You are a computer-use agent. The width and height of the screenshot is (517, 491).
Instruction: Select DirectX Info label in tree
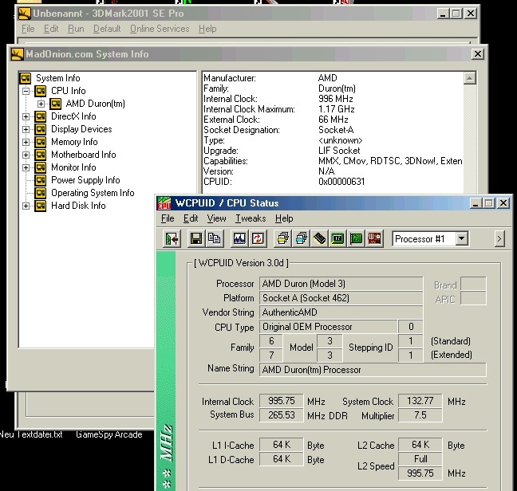tap(73, 116)
